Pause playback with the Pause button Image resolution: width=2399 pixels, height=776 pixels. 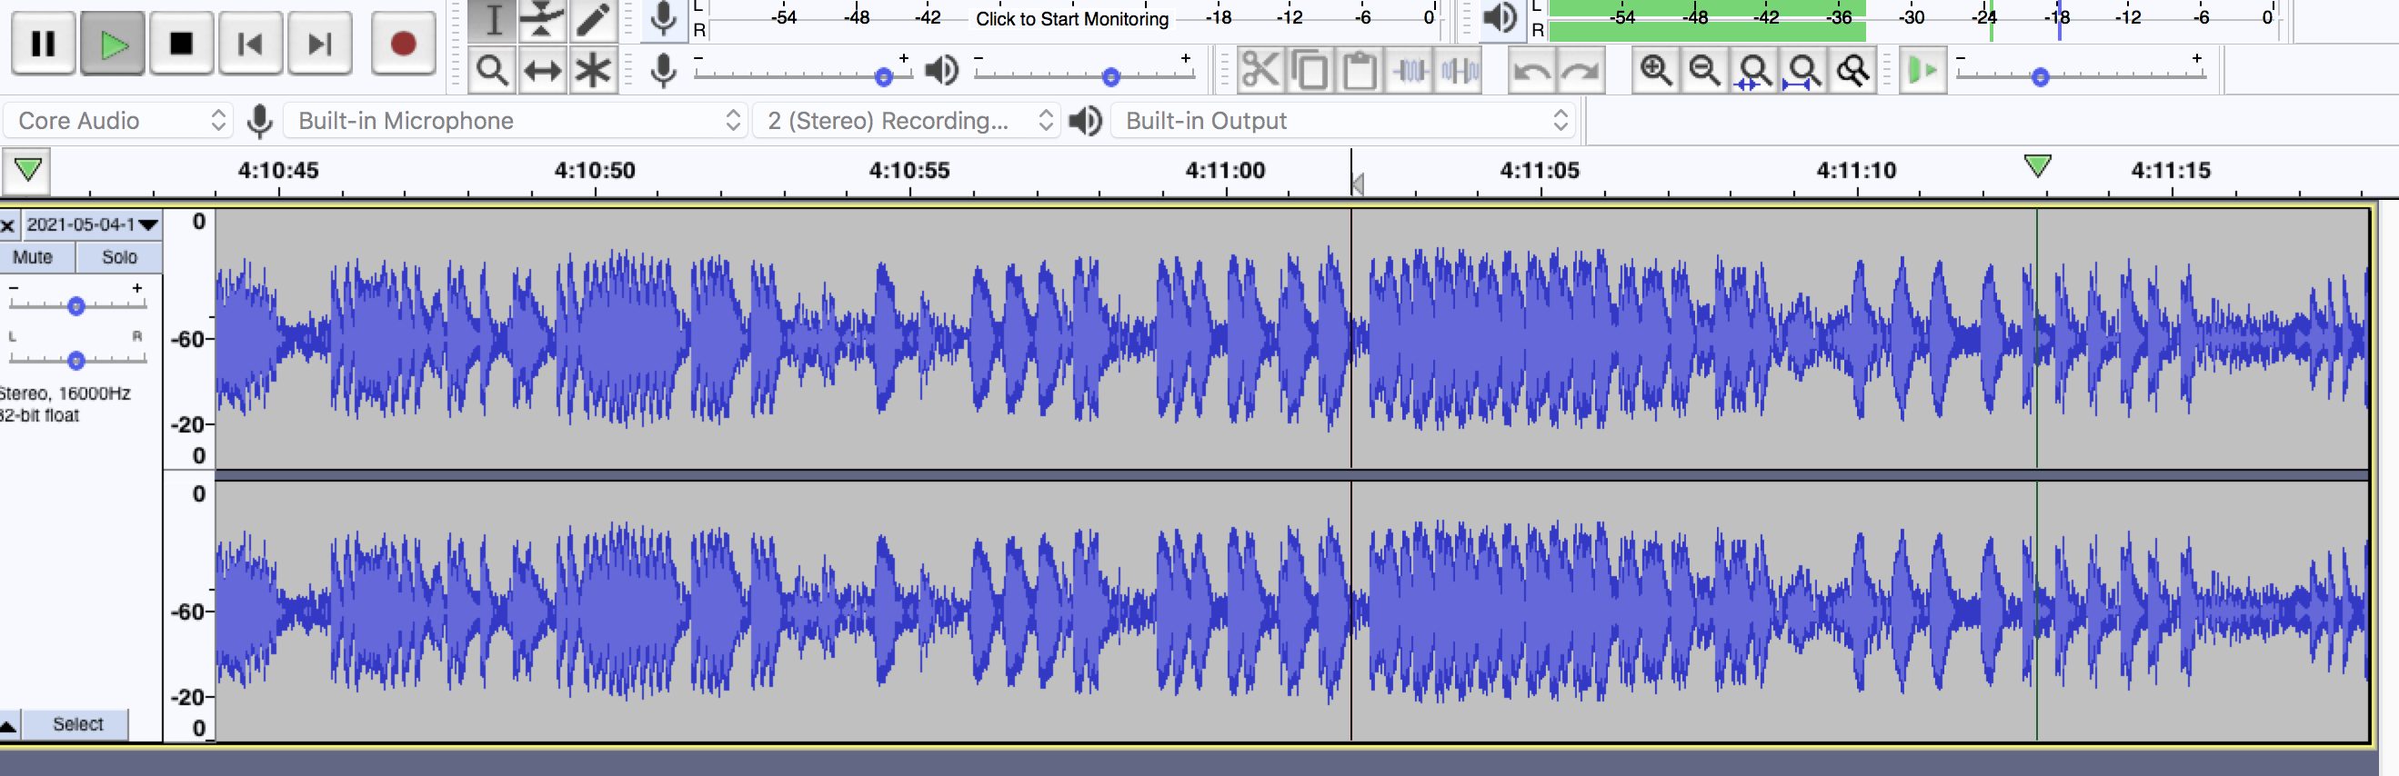[x=43, y=44]
